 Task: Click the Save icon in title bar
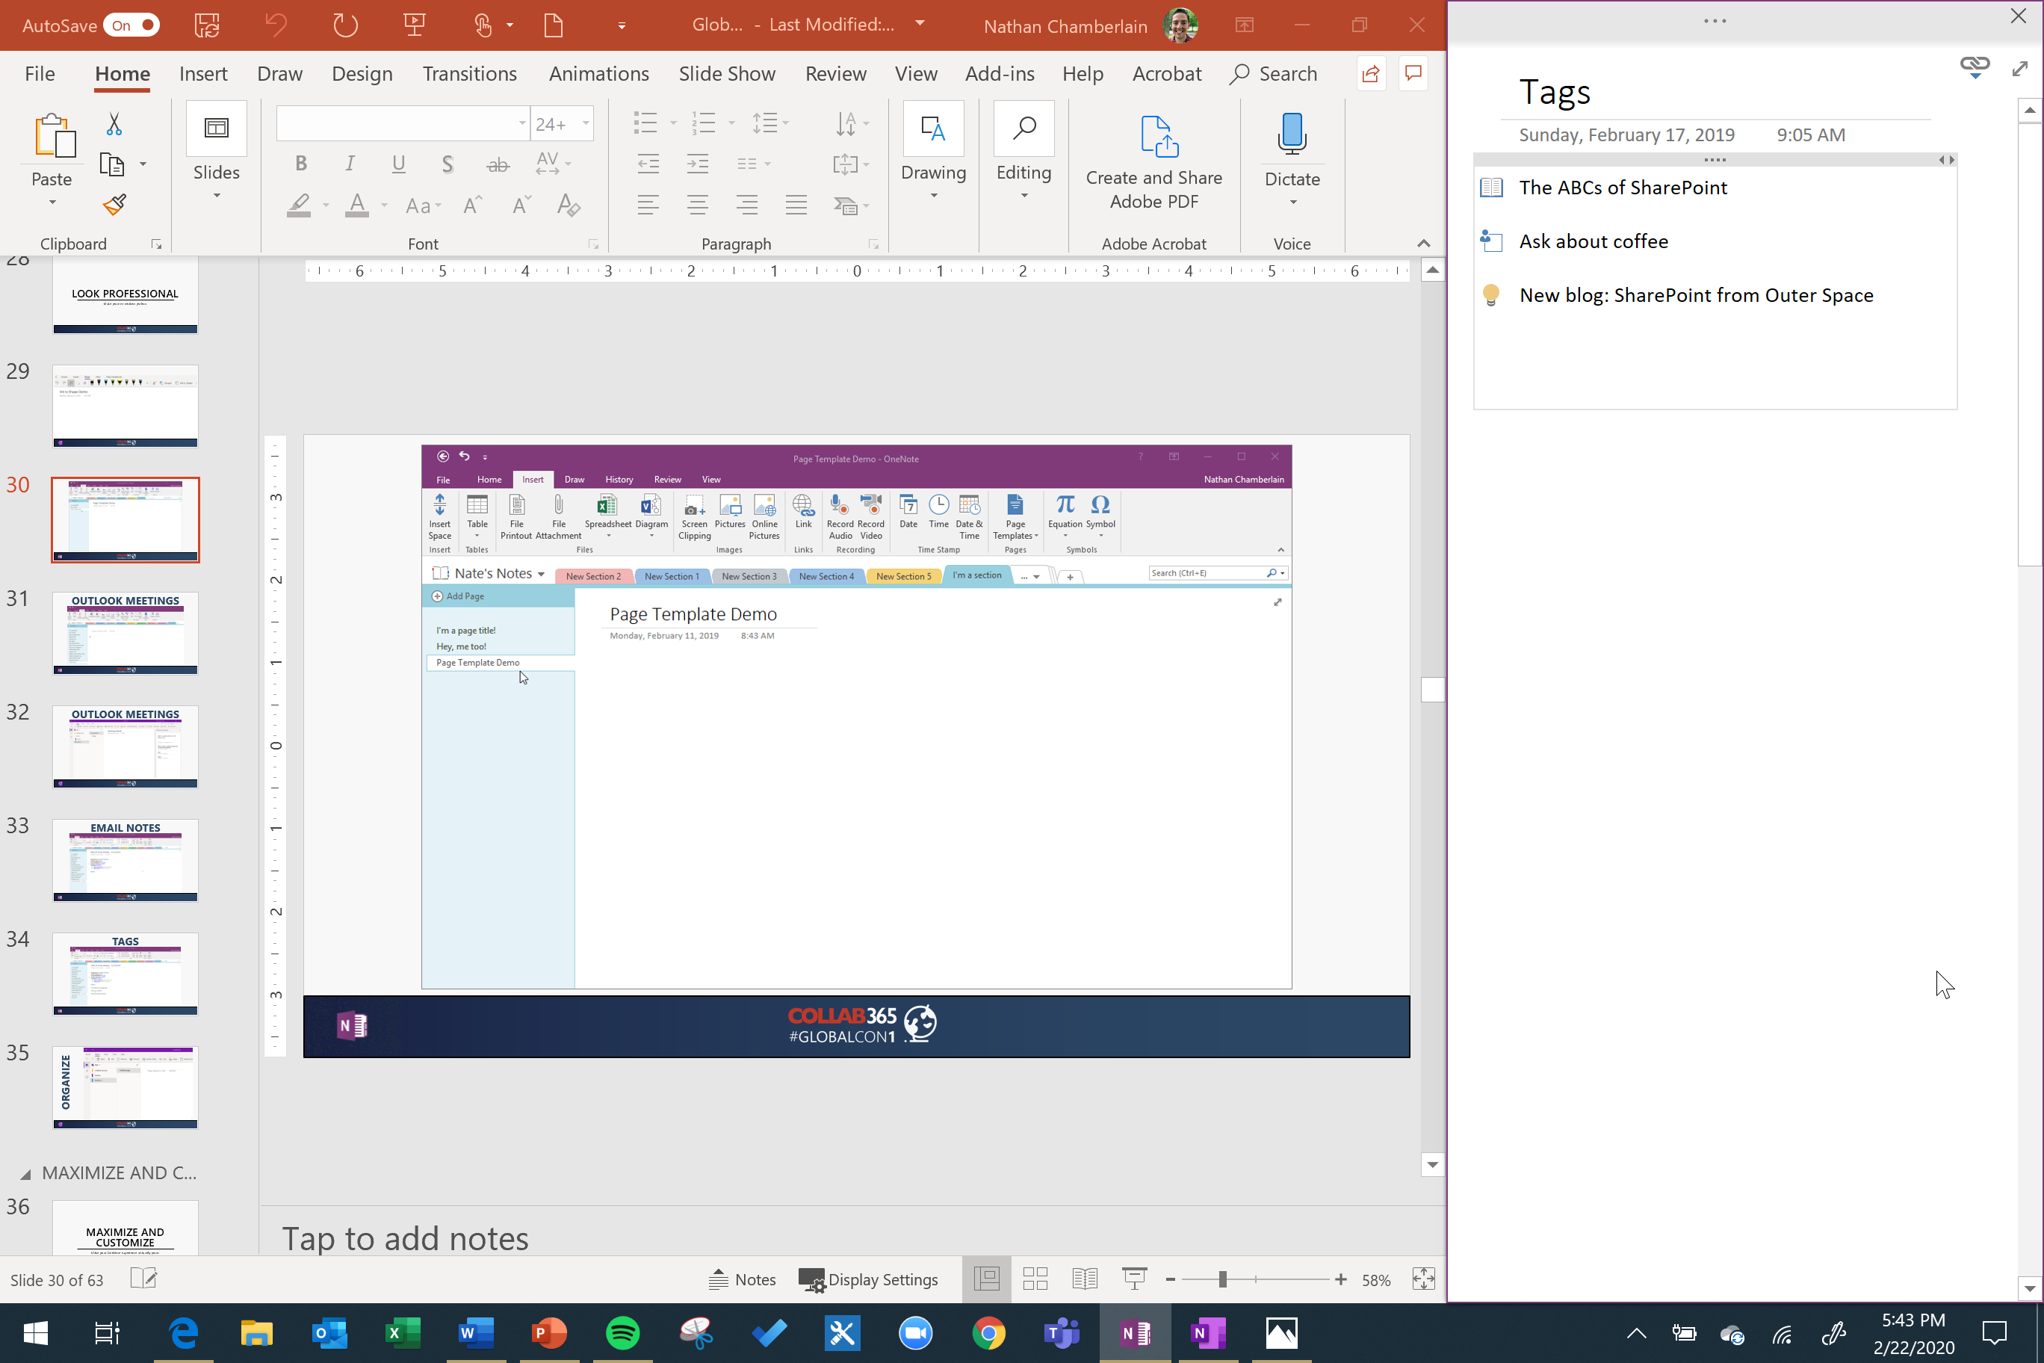pyautogui.click(x=207, y=25)
